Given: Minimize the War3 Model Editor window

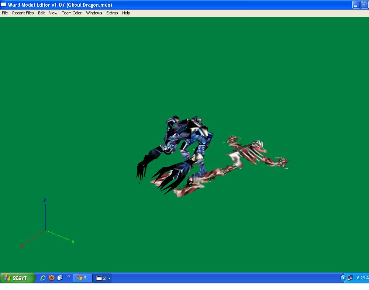Looking at the screenshot, I should (x=356, y=5).
